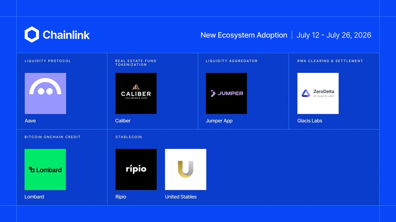Click the 'LIQUIDITY PROTOCOL' category label
The width and height of the screenshot is (396, 222).
pyautogui.click(x=48, y=61)
